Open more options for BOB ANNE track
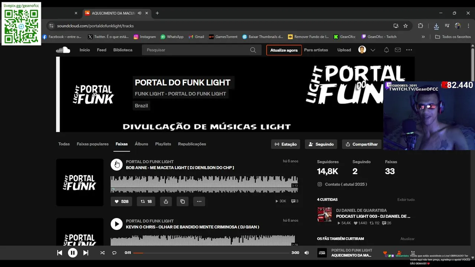475x267 pixels. (x=199, y=201)
